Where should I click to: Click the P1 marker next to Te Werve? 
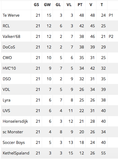coord(111,15)
